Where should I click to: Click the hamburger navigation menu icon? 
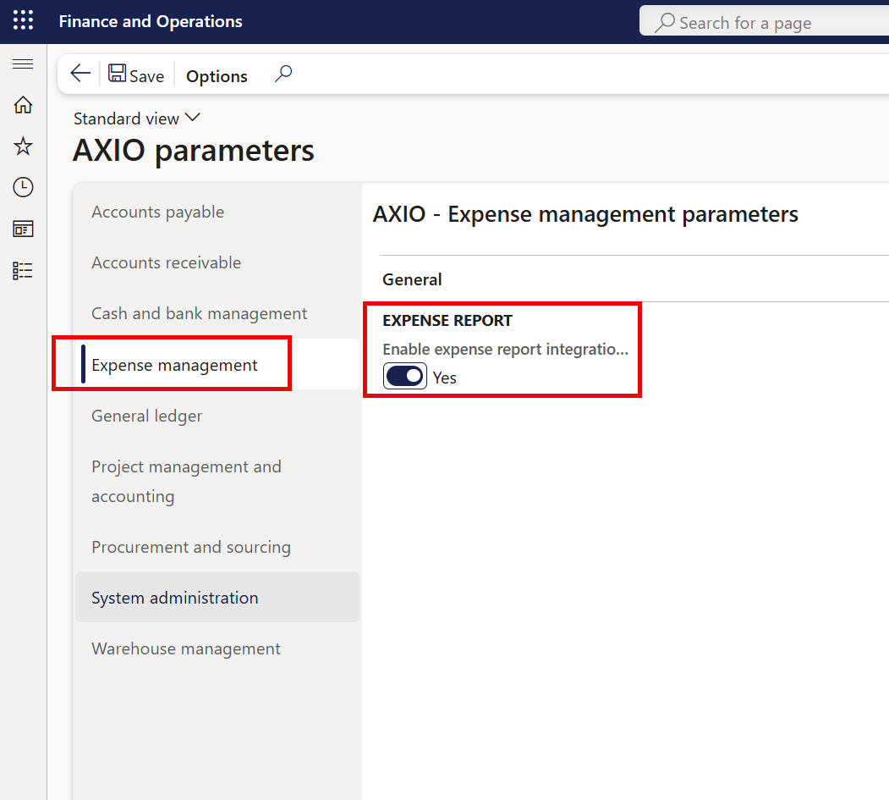click(x=23, y=63)
